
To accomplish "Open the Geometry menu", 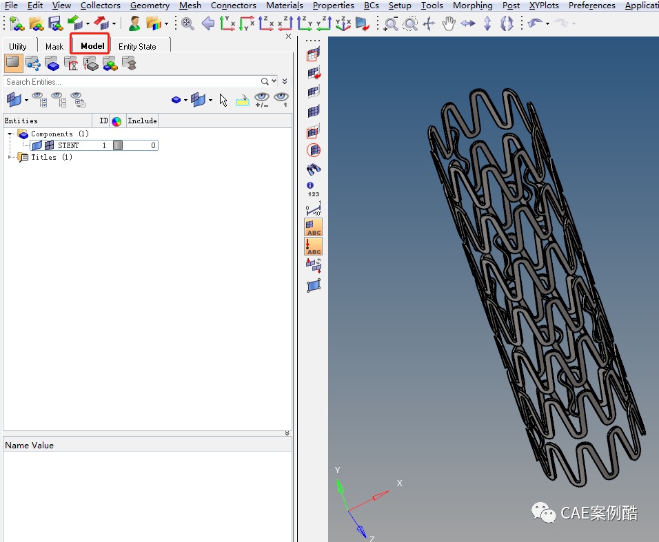I will pyautogui.click(x=150, y=5).
